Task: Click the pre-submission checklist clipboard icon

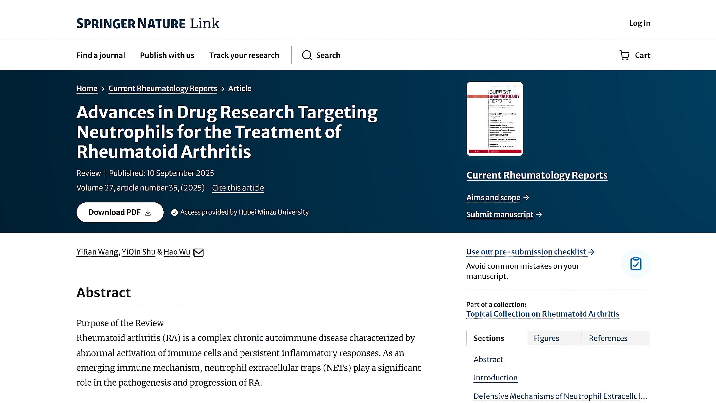Action: [636, 264]
